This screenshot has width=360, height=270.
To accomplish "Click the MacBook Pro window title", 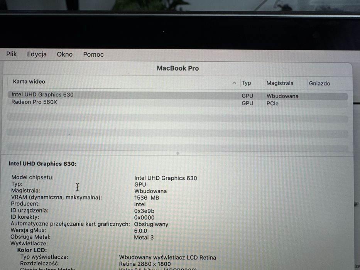I will pos(178,68).
